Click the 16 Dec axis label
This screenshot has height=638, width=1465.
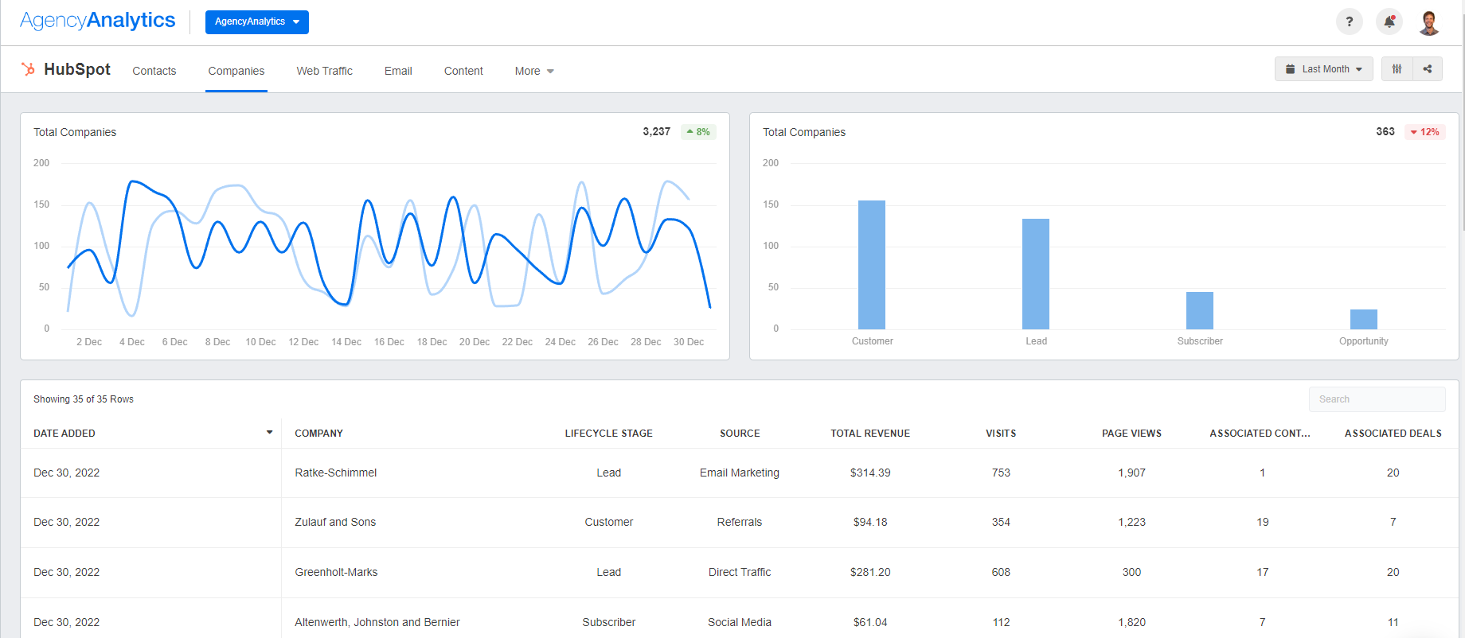[x=389, y=342]
